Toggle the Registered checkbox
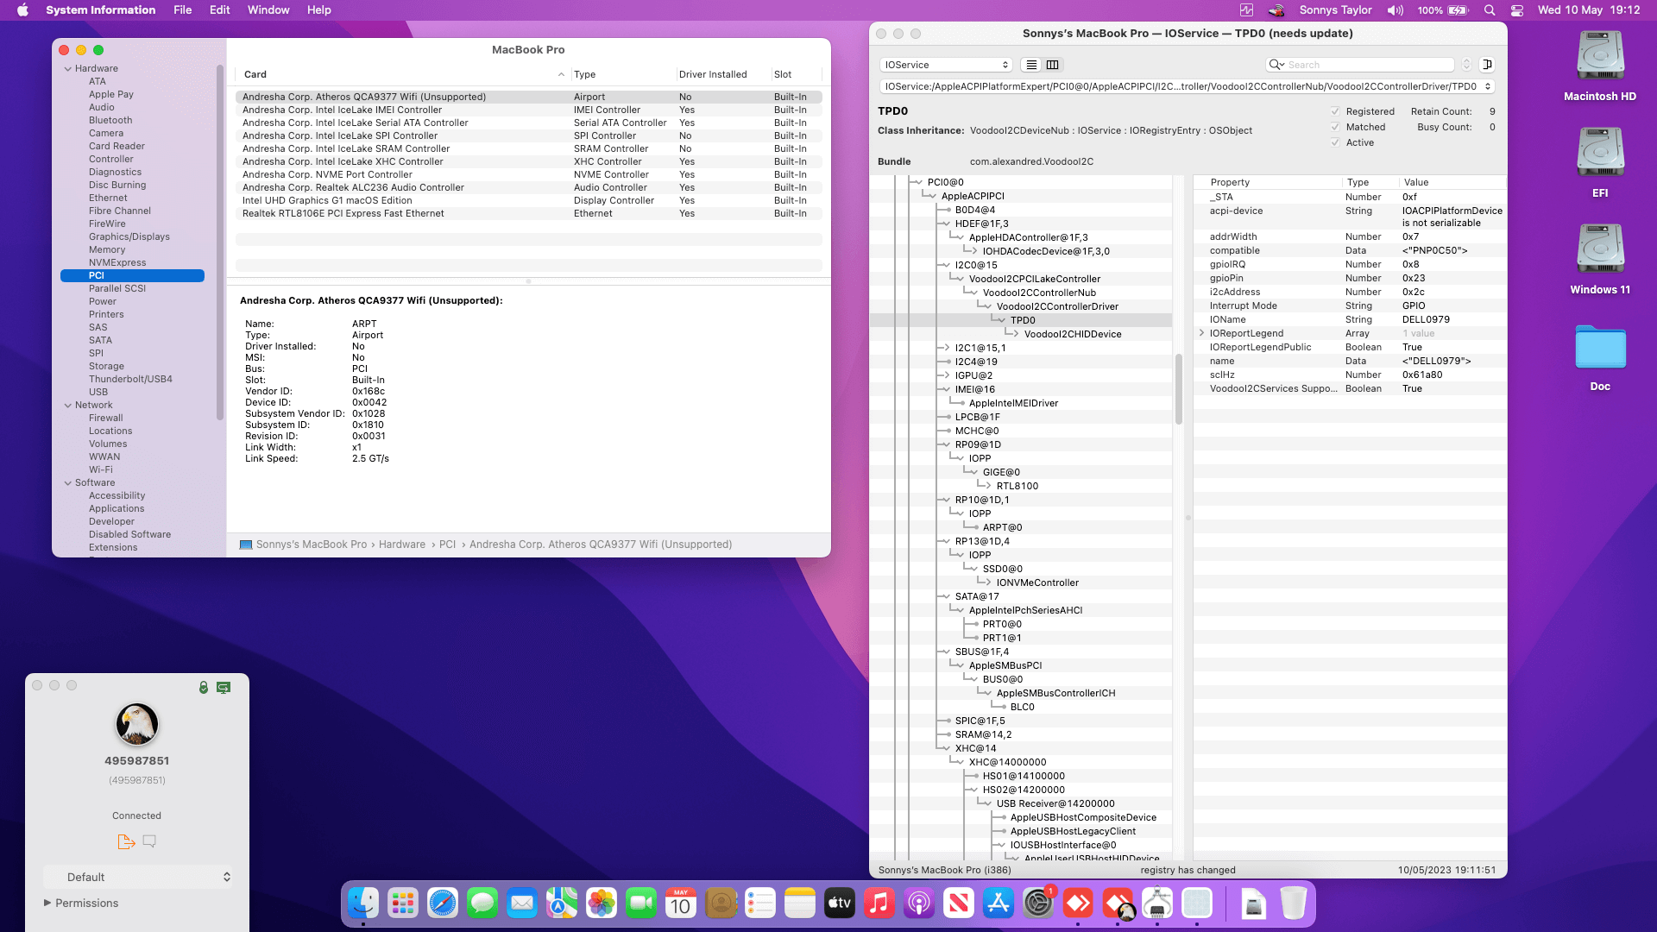This screenshot has width=1657, height=932. point(1335,111)
